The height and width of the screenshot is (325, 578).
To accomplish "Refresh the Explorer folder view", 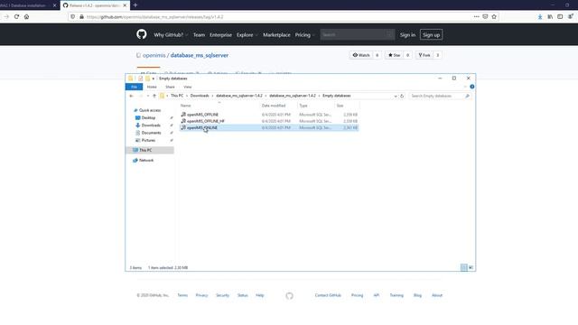I will pos(402,96).
